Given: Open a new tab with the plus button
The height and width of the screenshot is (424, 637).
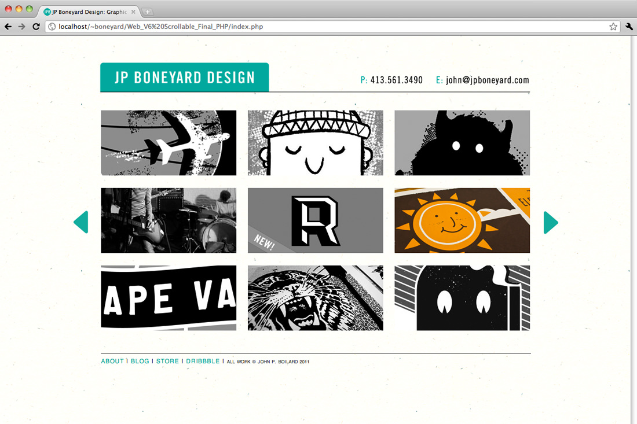Looking at the screenshot, I should coord(148,12).
